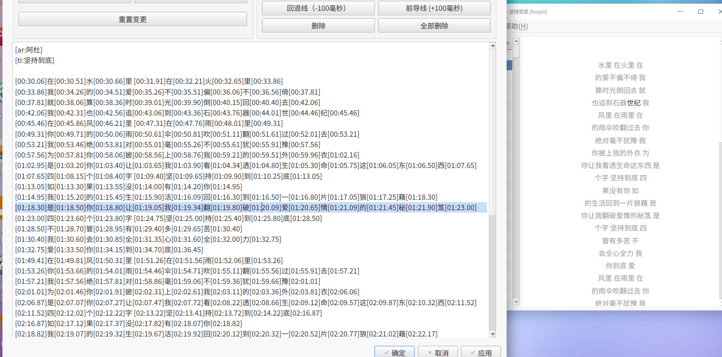Select the lyric line starting [00:33.86]

168,92
